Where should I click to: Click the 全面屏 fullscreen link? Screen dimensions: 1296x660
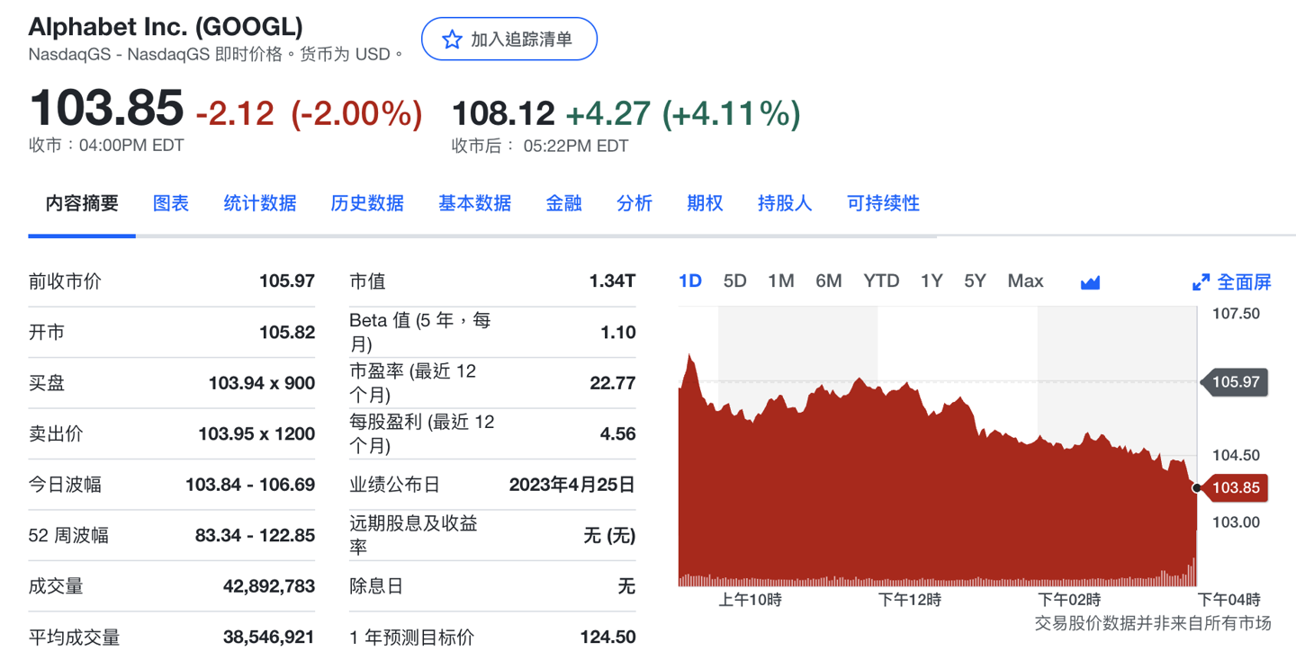click(x=1244, y=282)
